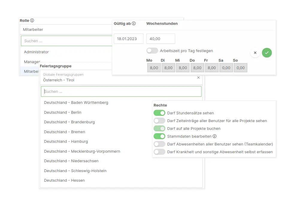Image resolution: width=291 pixels, height=205 pixels.
Task: Focus the Feiertagsgruppe search box
Action: (x=121, y=92)
